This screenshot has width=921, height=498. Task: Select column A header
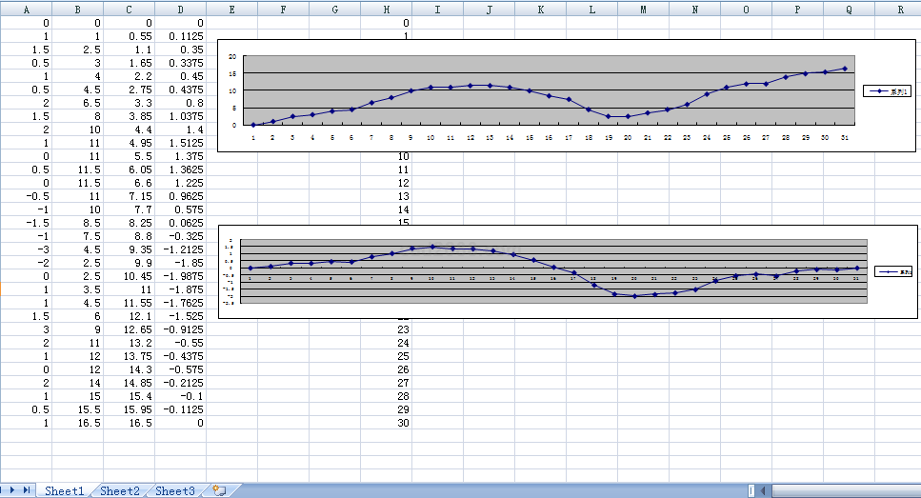coord(25,8)
